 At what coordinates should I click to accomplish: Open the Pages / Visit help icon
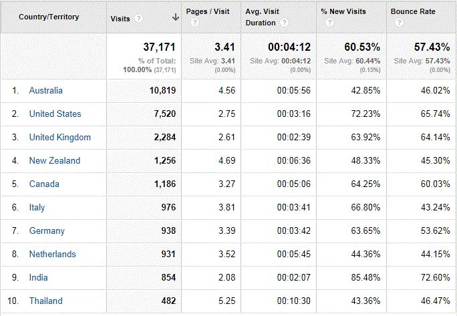point(194,22)
